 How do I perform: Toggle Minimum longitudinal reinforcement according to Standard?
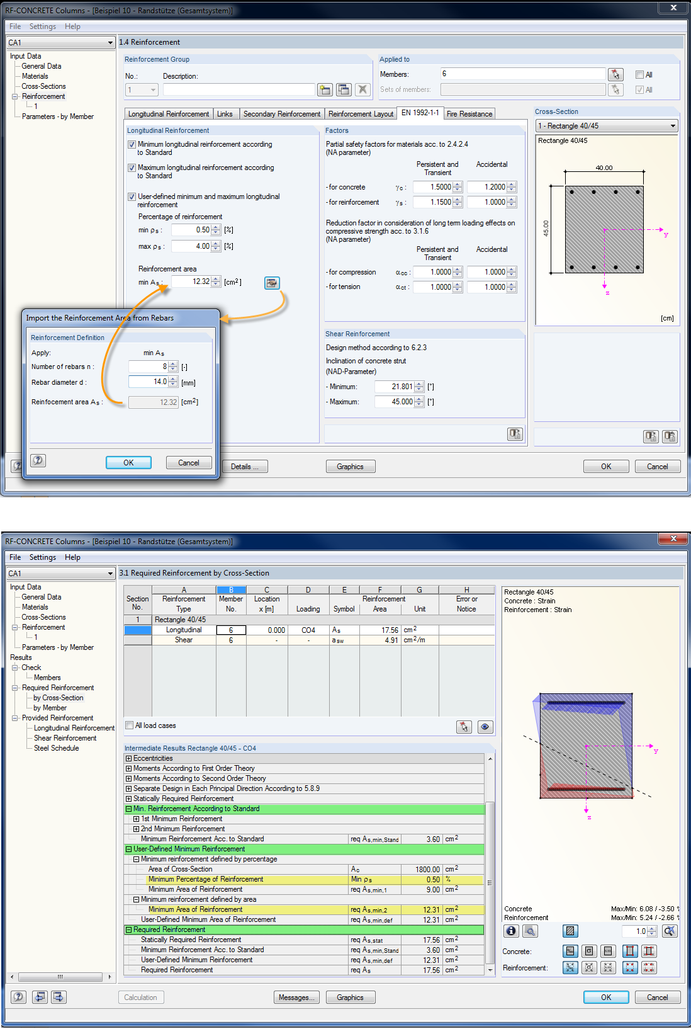(x=132, y=144)
